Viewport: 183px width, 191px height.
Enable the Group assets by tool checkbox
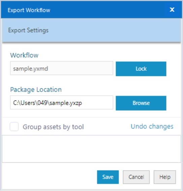coord(14,126)
